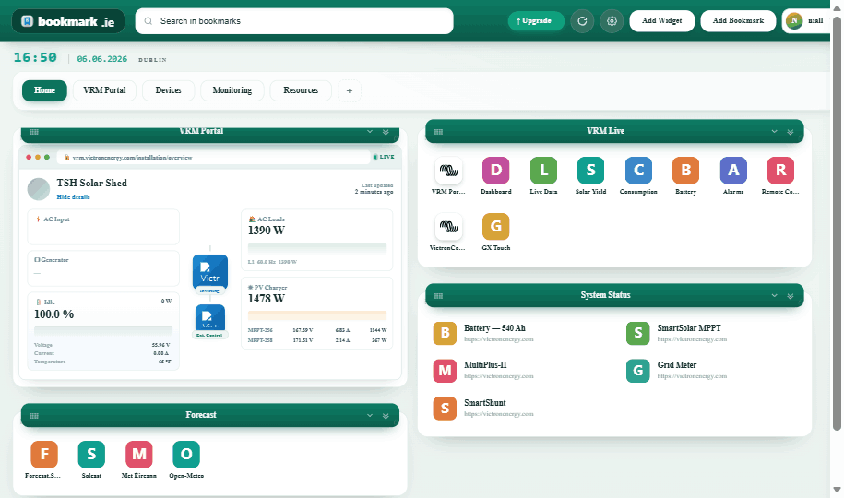Open the Solar Yield bookmark
This screenshot has width=844, height=498.
[590, 170]
